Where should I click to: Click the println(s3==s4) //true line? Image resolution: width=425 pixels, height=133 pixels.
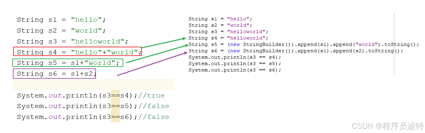click(91, 96)
